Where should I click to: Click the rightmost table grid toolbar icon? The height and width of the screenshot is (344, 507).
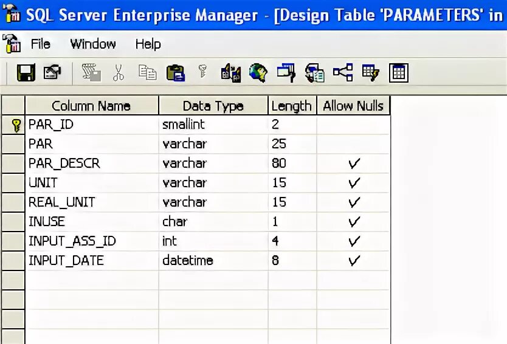coord(398,73)
